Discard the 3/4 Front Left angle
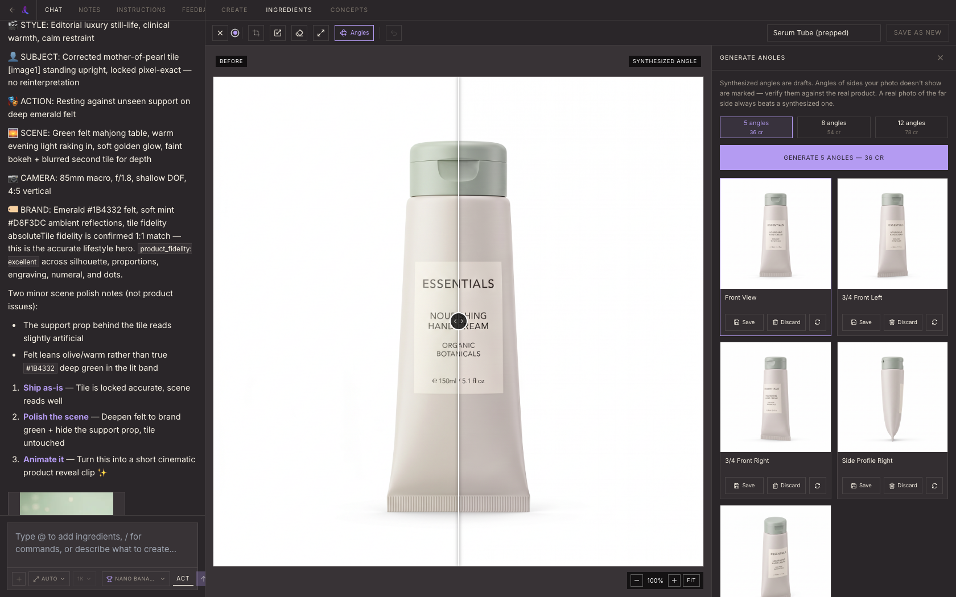The height and width of the screenshot is (597, 956). tap(903, 322)
